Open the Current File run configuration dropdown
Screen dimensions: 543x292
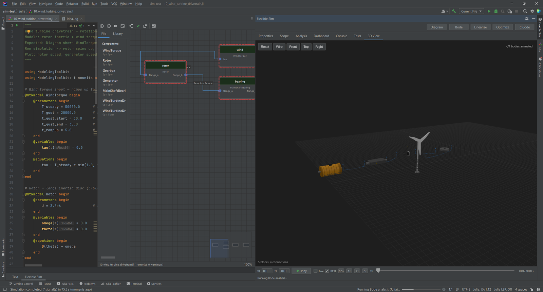(x=471, y=11)
